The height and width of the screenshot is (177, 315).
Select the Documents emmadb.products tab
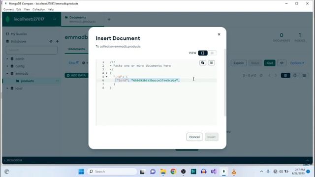(x=82, y=19)
